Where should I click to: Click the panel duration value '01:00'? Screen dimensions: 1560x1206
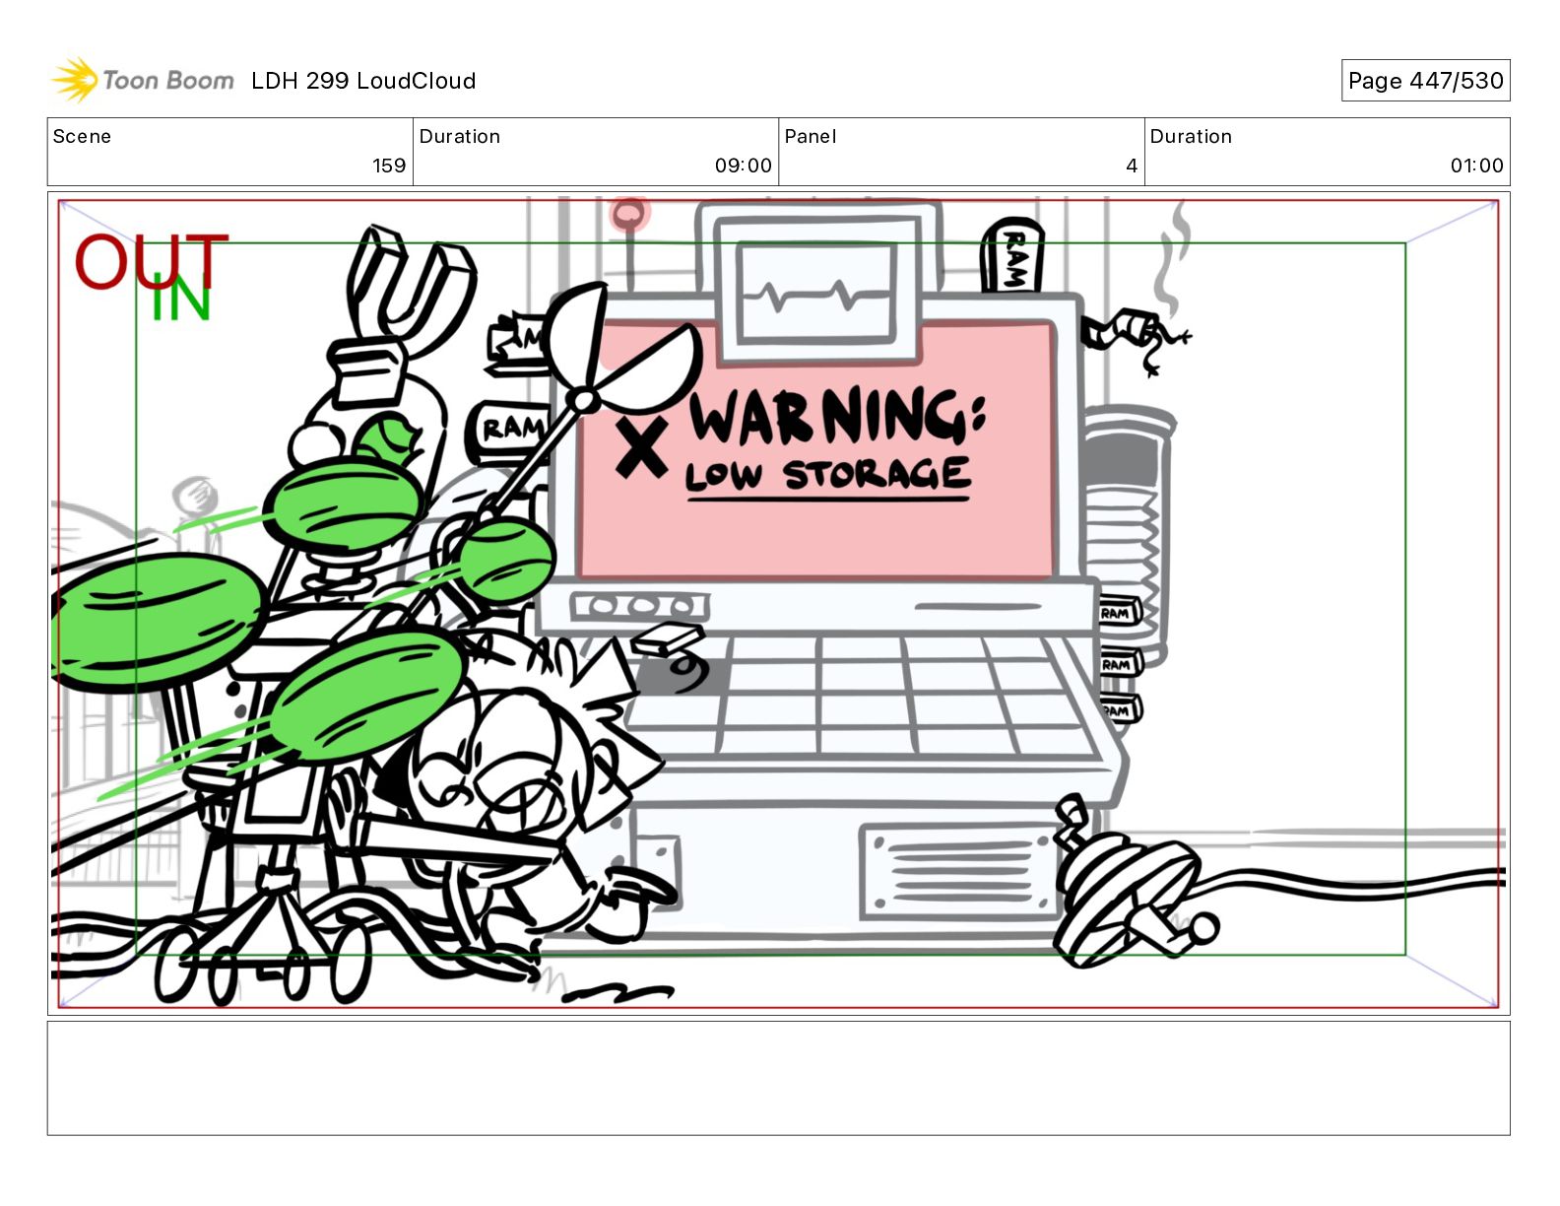1476,166
